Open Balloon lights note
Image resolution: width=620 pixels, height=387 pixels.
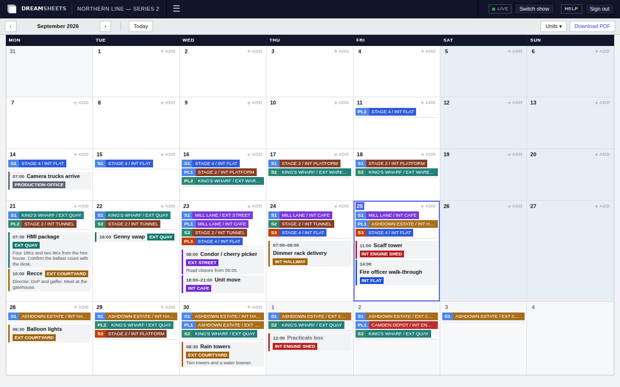49,333
